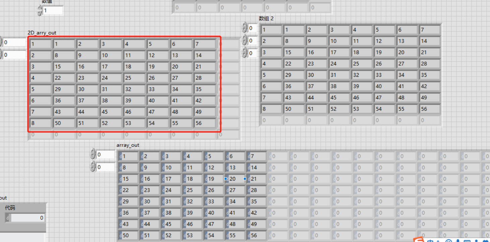
Task: Select cell 10 in 数组 2
Action: click(x=339, y=41)
